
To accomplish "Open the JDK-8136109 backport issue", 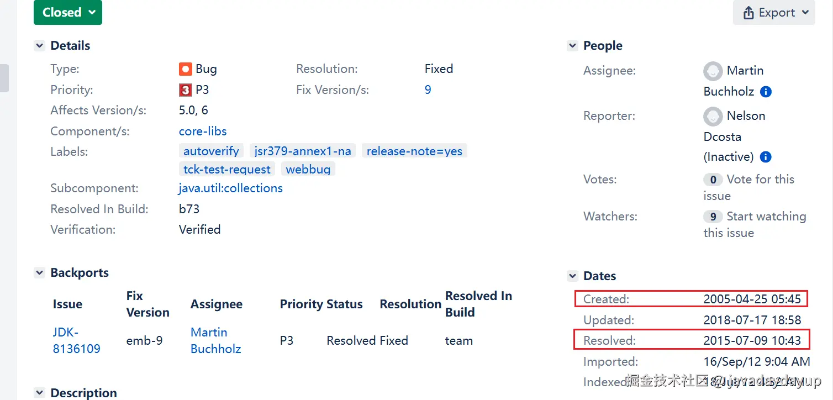I will (76, 340).
